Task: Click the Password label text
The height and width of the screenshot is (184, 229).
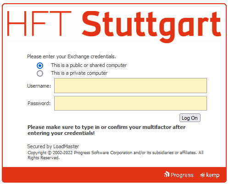Action: tap(39, 103)
